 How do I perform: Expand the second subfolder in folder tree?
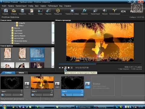[15, 26]
